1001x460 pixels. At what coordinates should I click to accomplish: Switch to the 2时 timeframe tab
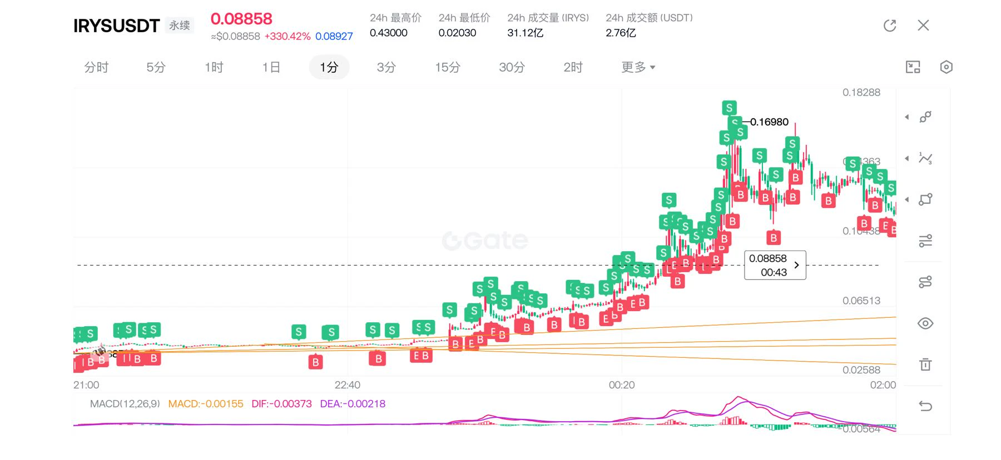point(573,67)
